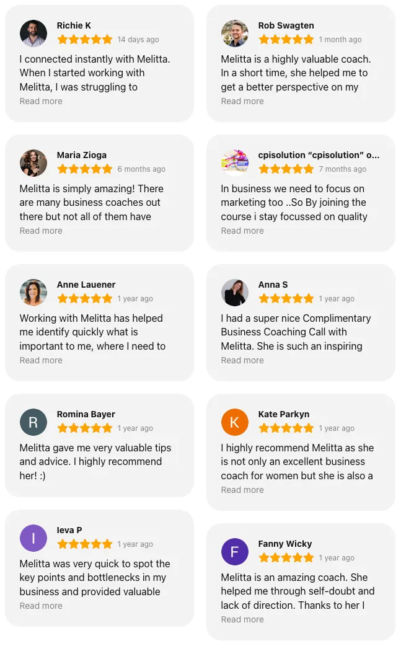This screenshot has height=646, width=401.
Task: Read more of Maria Zioga's review
Action: pos(41,231)
